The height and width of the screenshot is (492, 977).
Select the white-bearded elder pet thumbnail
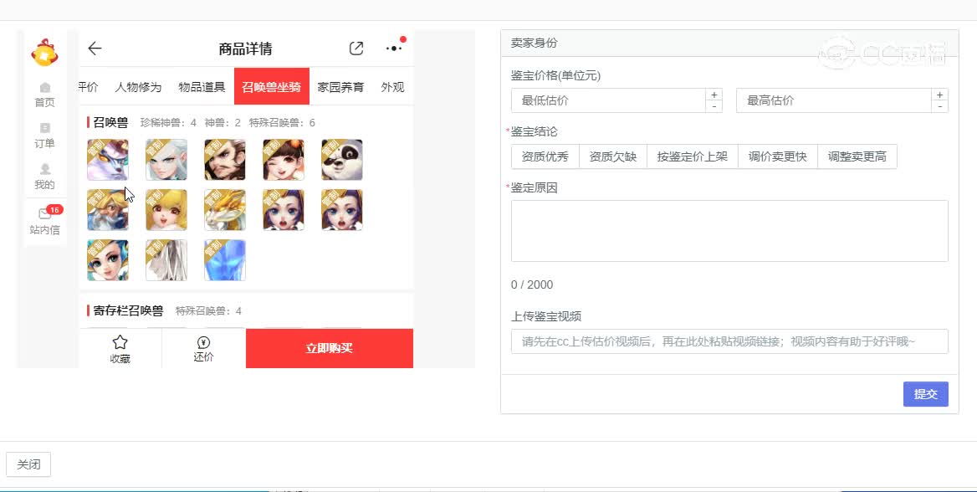[x=108, y=210]
